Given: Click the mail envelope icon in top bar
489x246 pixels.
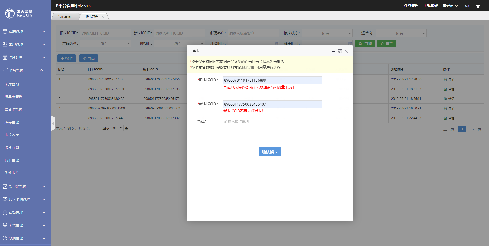Looking at the screenshot, I should point(467,6).
